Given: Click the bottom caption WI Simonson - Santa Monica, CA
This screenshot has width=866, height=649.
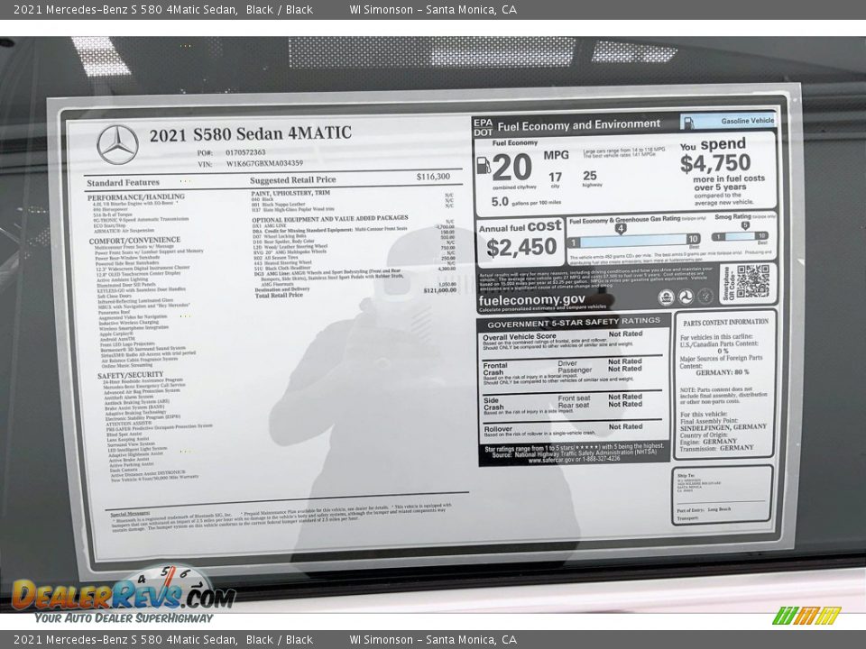Looking at the screenshot, I should pos(433,640).
